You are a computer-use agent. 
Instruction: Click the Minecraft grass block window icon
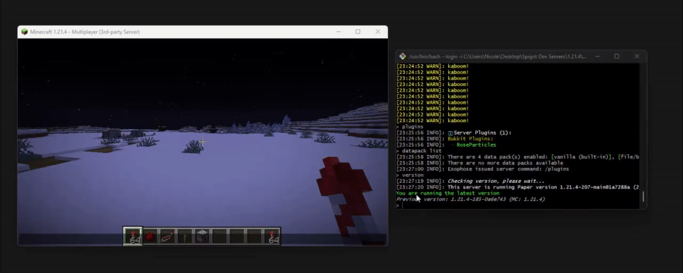pos(25,32)
